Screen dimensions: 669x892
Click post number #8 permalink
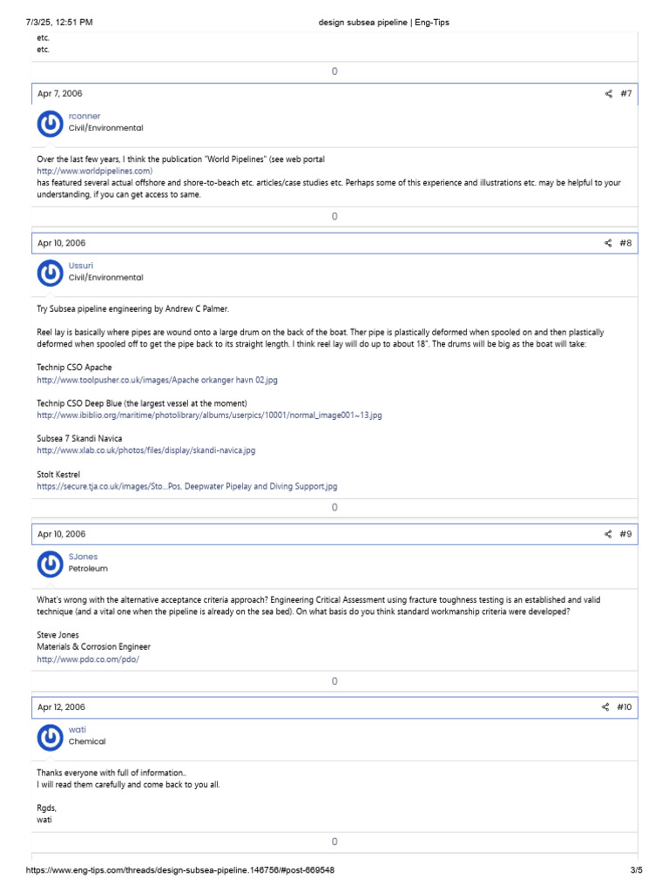[625, 243]
